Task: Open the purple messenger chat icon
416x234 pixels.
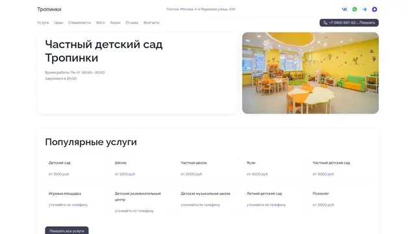Action: (374, 9)
